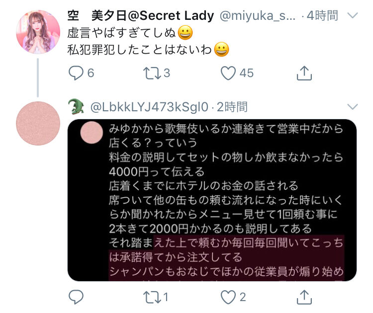Share the first tweet
Screen dimensions: 373x313
(x=304, y=73)
